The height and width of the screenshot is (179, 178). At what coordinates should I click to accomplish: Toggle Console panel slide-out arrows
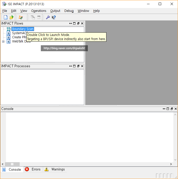pos(164,109)
